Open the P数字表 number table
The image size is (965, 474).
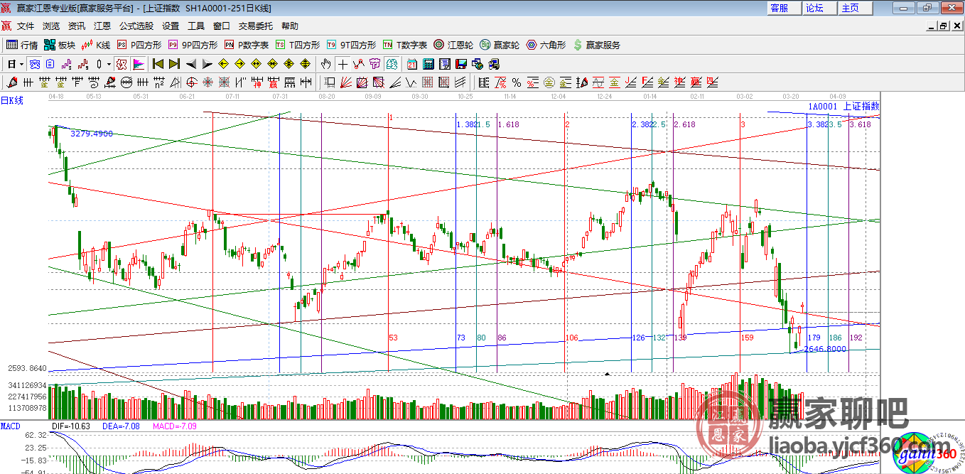click(247, 45)
